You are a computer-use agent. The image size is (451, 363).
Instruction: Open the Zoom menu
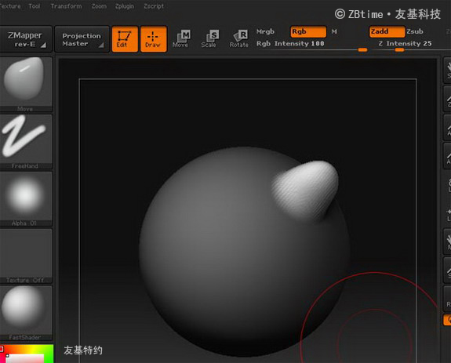point(99,6)
